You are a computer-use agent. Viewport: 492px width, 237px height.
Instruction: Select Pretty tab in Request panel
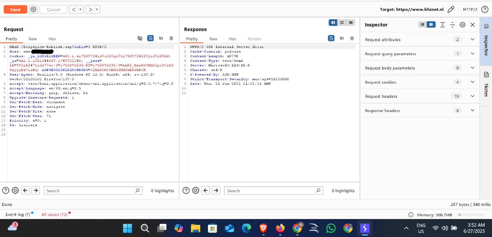11,39
